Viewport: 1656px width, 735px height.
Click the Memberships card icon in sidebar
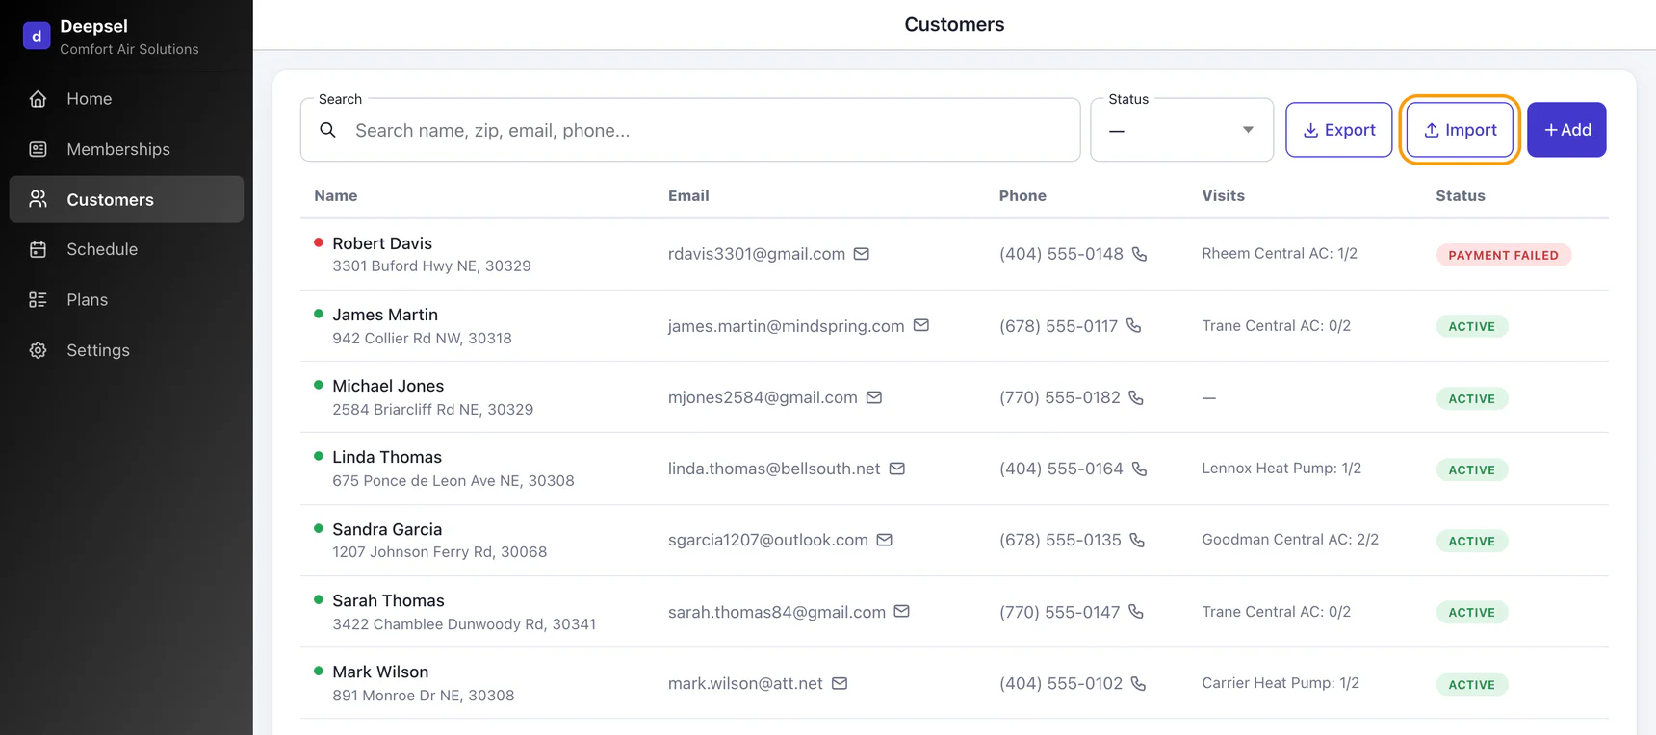point(38,149)
